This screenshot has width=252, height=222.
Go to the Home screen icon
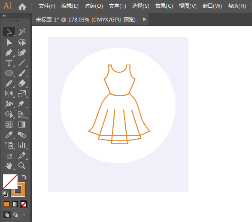tap(22, 6)
